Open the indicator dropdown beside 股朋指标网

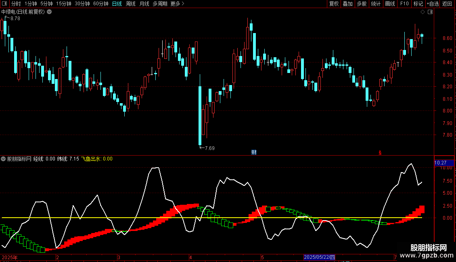click(3, 159)
